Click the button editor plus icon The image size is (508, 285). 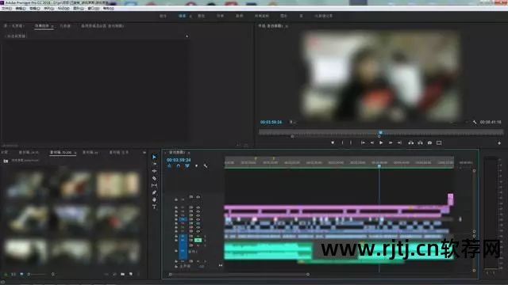click(499, 142)
